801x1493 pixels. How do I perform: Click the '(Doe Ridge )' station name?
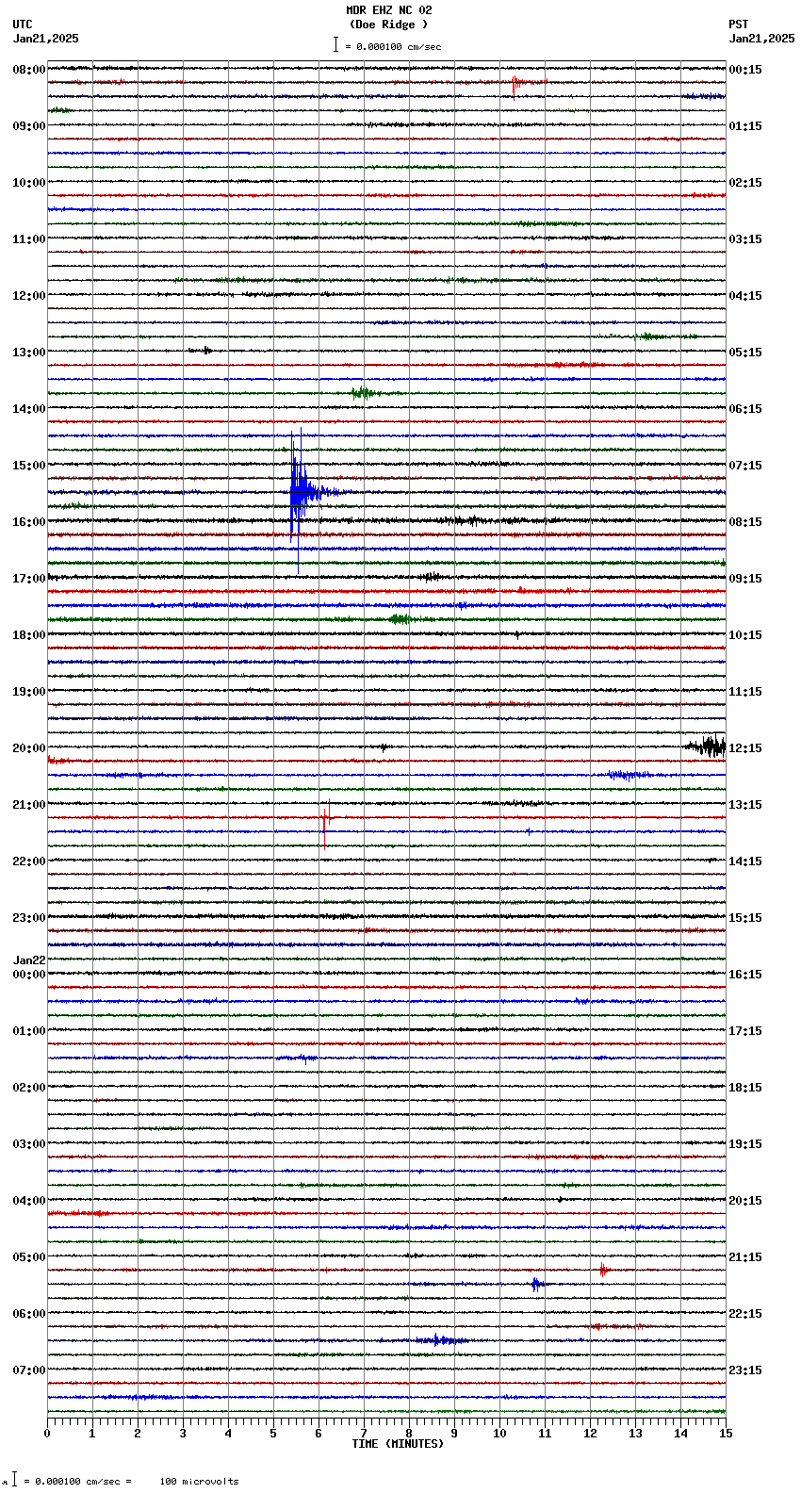pos(388,25)
